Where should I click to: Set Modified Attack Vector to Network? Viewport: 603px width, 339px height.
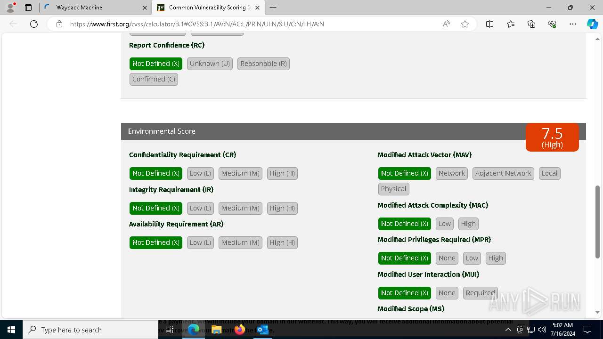coord(452,173)
